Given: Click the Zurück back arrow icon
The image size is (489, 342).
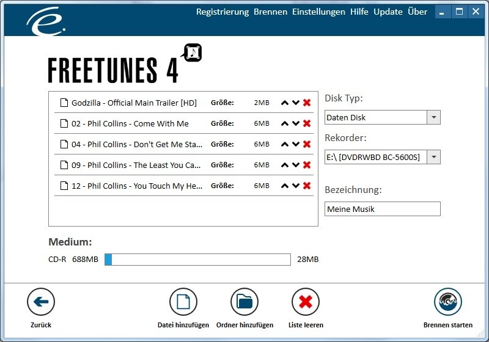Looking at the screenshot, I should click(41, 302).
